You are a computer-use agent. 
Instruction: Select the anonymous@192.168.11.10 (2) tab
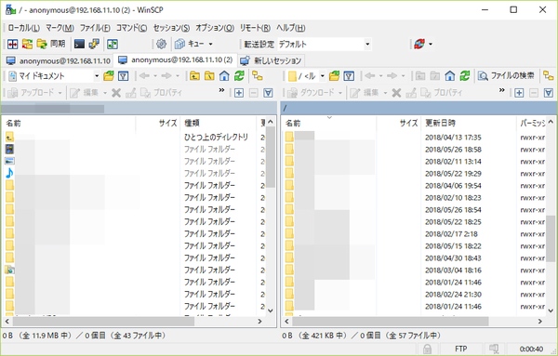tap(176, 59)
